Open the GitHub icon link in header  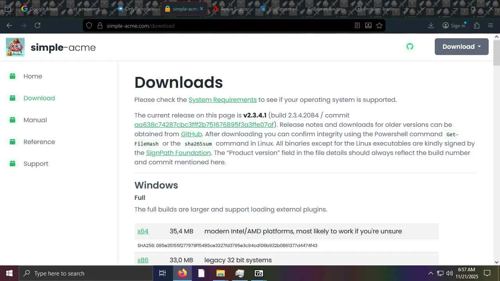click(410, 47)
